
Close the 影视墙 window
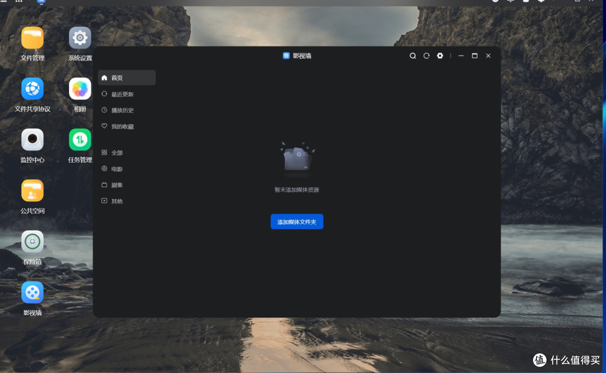489,56
